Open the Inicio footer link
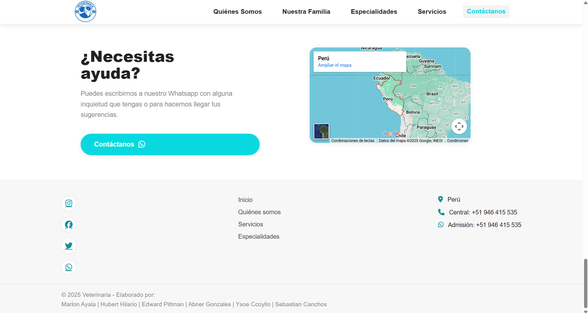The height and width of the screenshot is (313, 588). [245, 200]
